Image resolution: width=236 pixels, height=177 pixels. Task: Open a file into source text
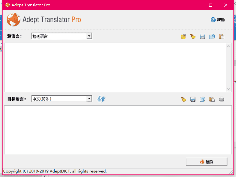point(183,36)
